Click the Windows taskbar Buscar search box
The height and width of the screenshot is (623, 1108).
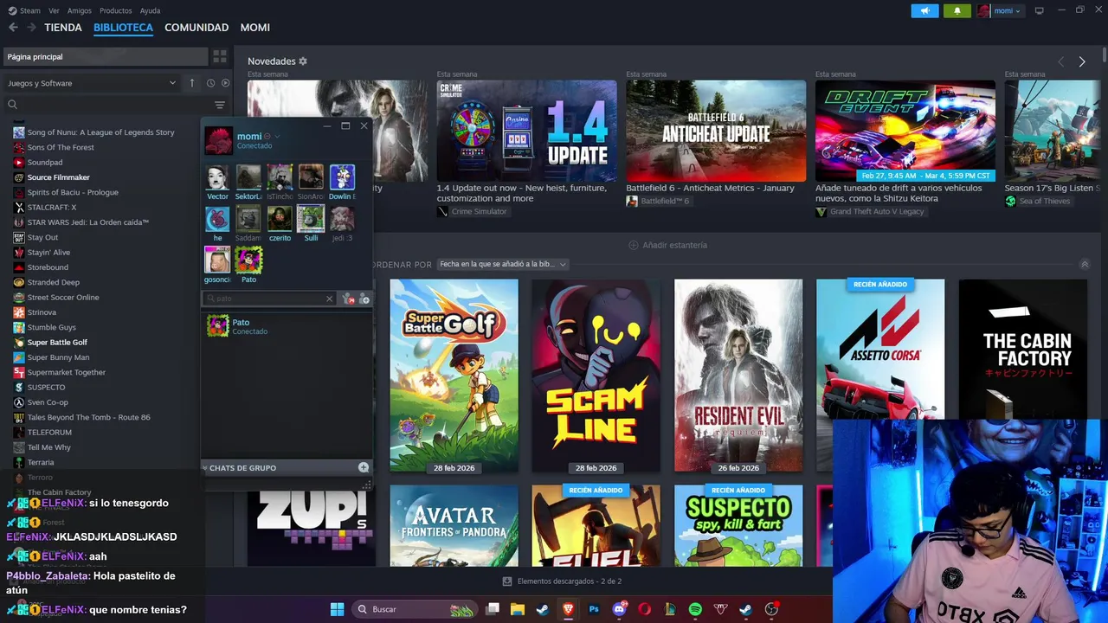click(414, 609)
